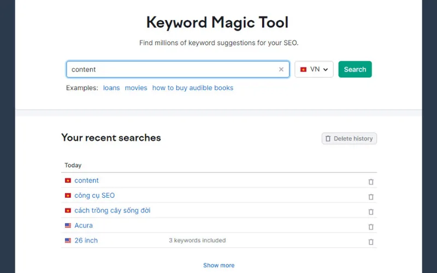
Task: Click the Delete history button
Action: (349, 139)
